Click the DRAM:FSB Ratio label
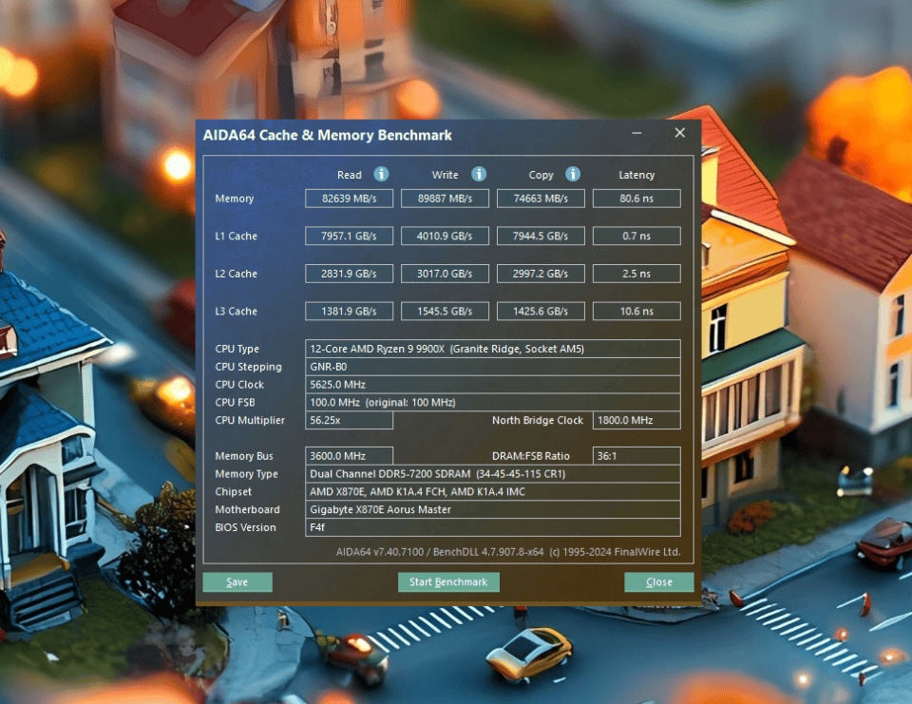The image size is (912, 704). coord(531,456)
